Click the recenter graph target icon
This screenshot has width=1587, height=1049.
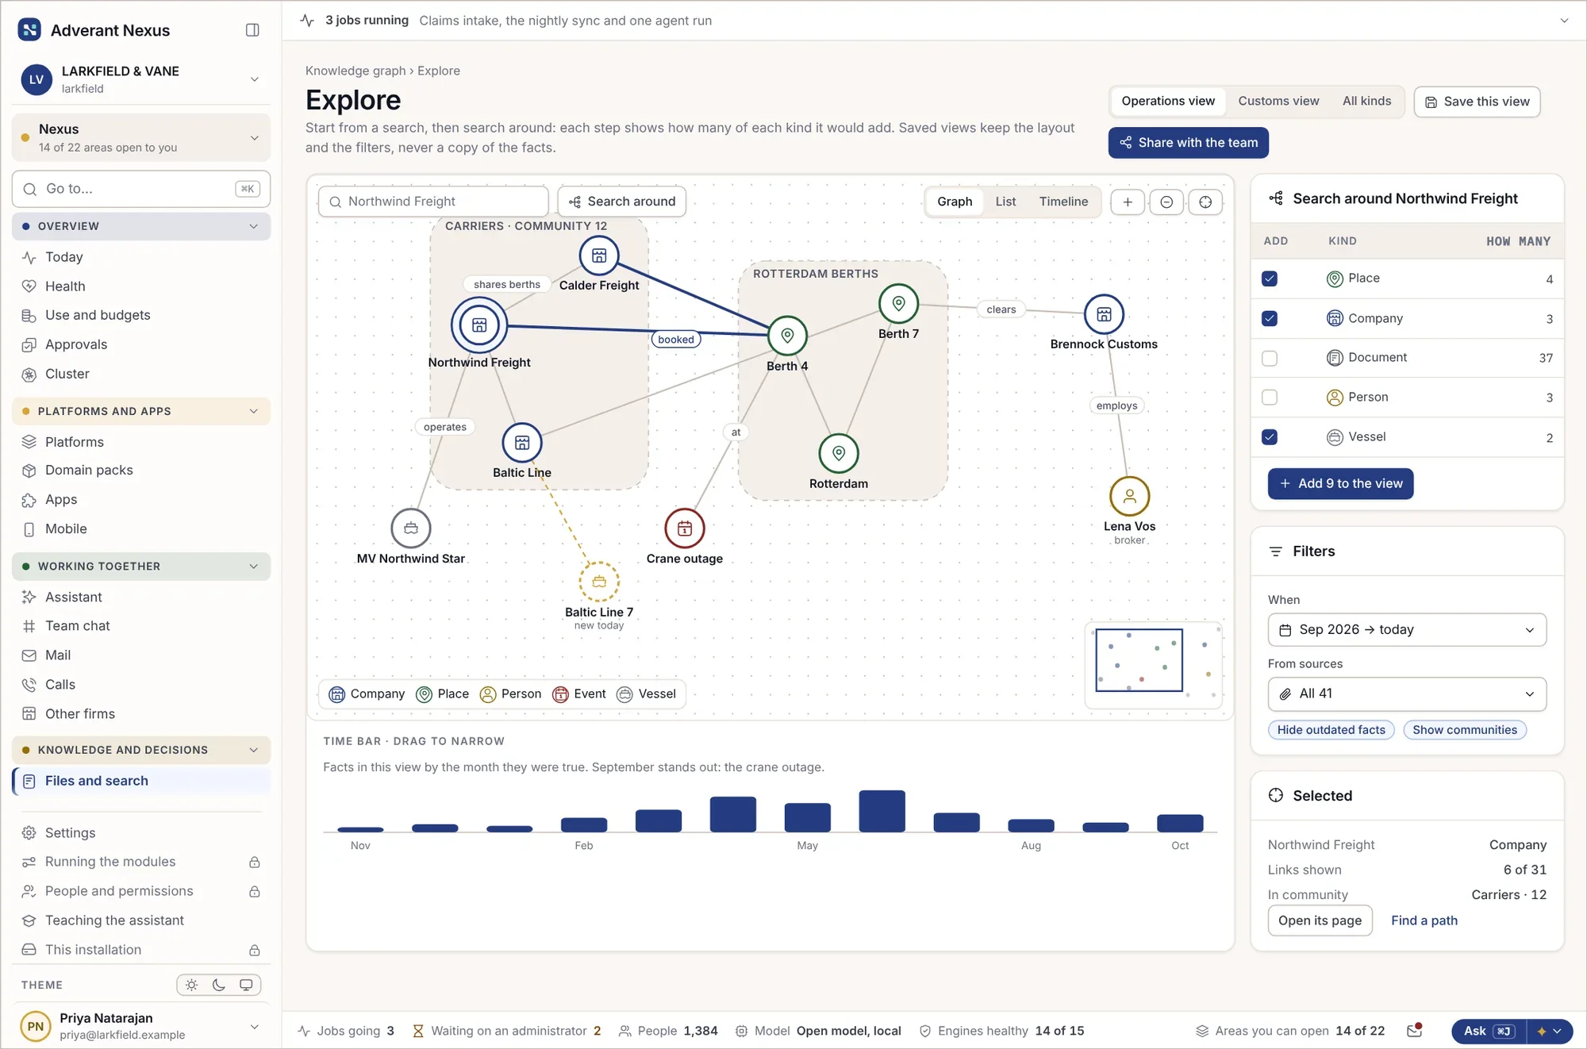(1205, 202)
